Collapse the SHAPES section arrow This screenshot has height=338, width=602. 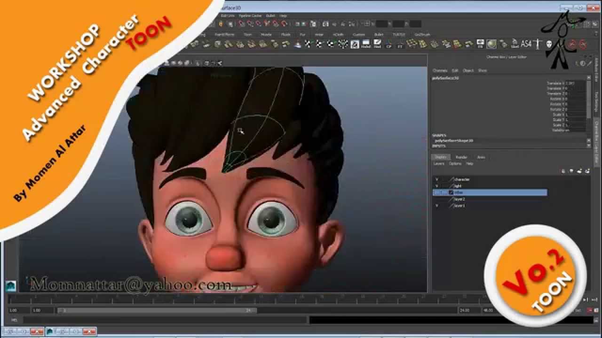[x=588, y=140]
